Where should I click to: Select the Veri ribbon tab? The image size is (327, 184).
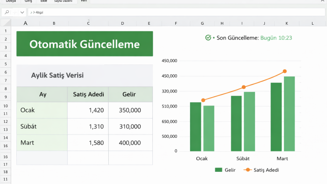click(x=84, y=1)
